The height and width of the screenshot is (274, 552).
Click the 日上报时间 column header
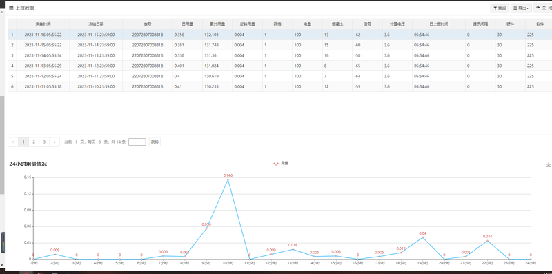(x=439, y=24)
